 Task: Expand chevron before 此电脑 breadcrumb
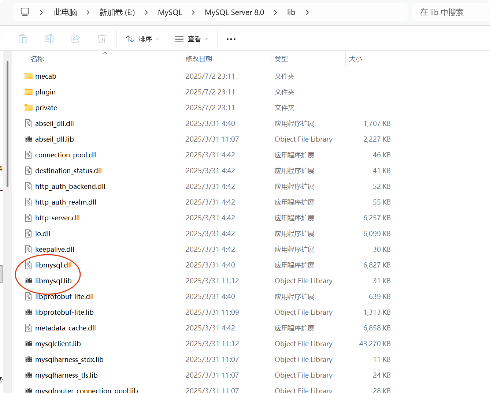[x=41, y=12]
